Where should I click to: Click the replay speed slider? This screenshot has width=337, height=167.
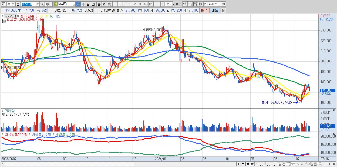pyautogui.click(x=265, y=164)
